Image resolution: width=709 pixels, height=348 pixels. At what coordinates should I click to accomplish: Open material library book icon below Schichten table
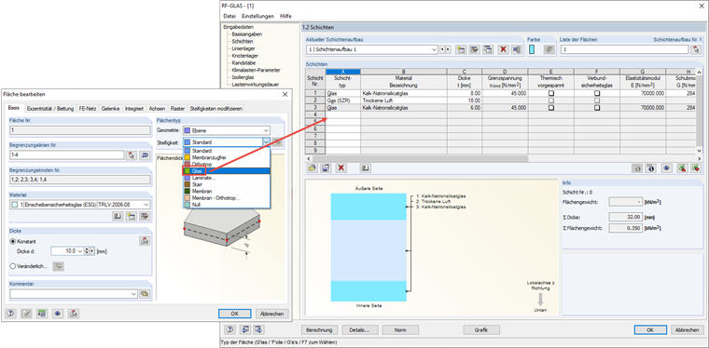366,167
